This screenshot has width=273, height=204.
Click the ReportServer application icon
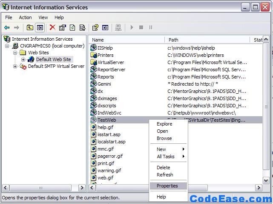pyautogui.click(x=94, y=69)
